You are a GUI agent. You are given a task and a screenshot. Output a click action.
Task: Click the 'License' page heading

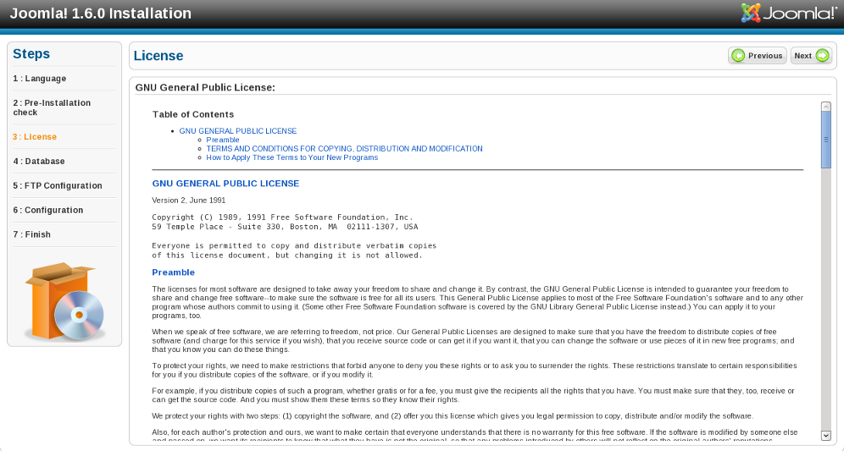click(x=158, y=56)
